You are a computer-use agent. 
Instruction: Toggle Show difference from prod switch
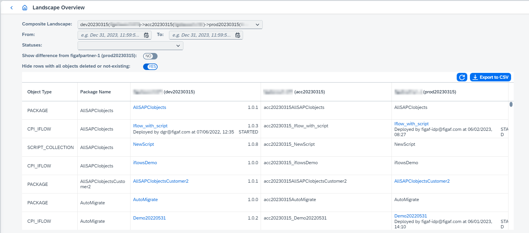coord(150,56)
